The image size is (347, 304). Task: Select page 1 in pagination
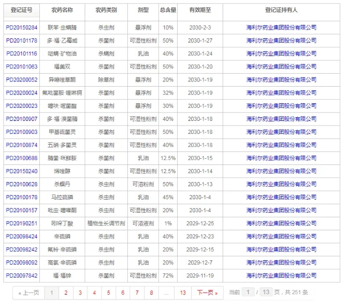coord(52,293)
